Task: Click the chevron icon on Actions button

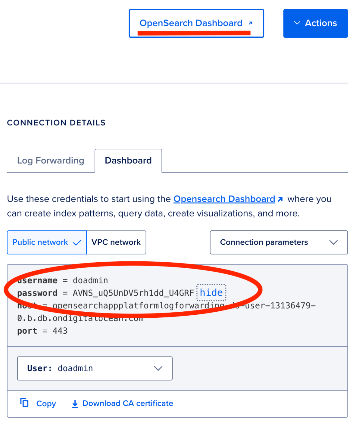Action: 297,23
